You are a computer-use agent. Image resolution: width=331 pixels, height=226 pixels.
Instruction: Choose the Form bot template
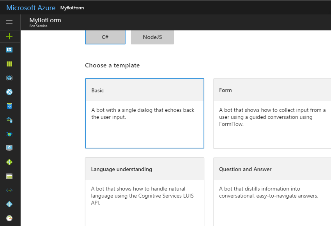click(x=272, y=113)
